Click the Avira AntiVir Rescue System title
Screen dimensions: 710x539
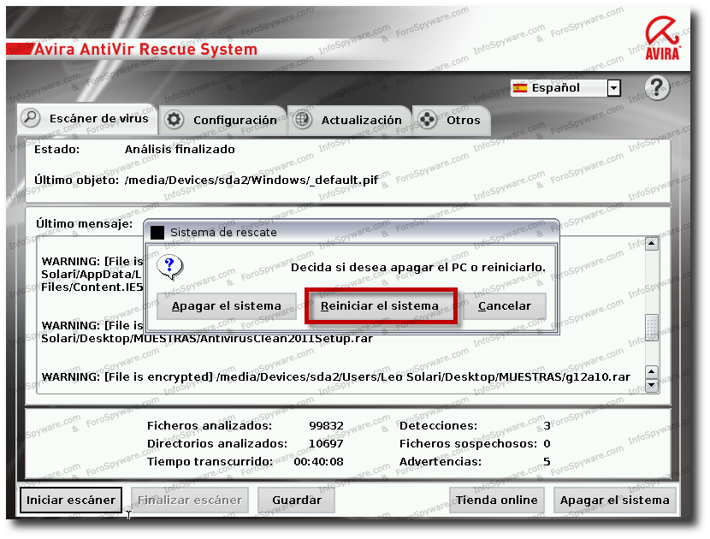point(145,50)
